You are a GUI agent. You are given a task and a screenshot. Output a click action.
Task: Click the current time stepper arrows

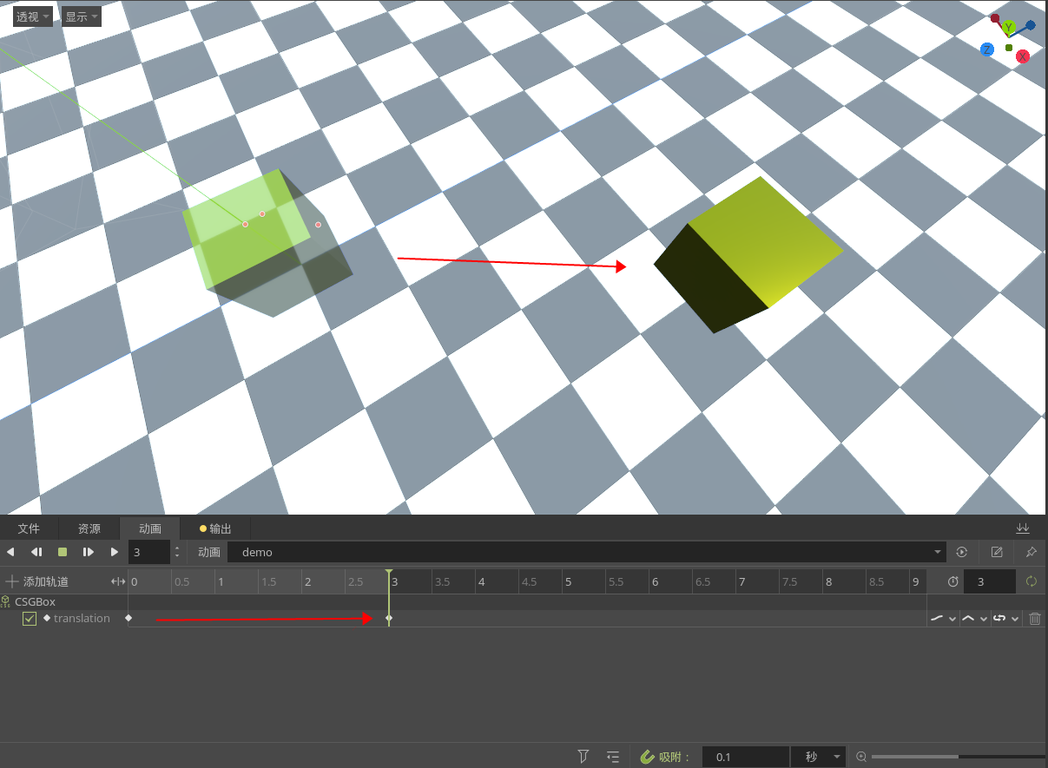pyautogui.click(x=177, y=552)
